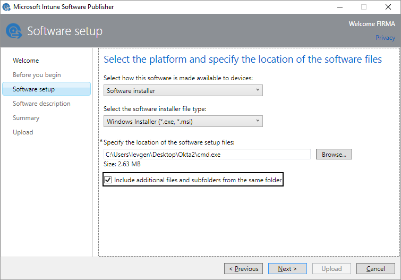Open the Software description step
The image size is (401, 280).
[x=41, y=104]
